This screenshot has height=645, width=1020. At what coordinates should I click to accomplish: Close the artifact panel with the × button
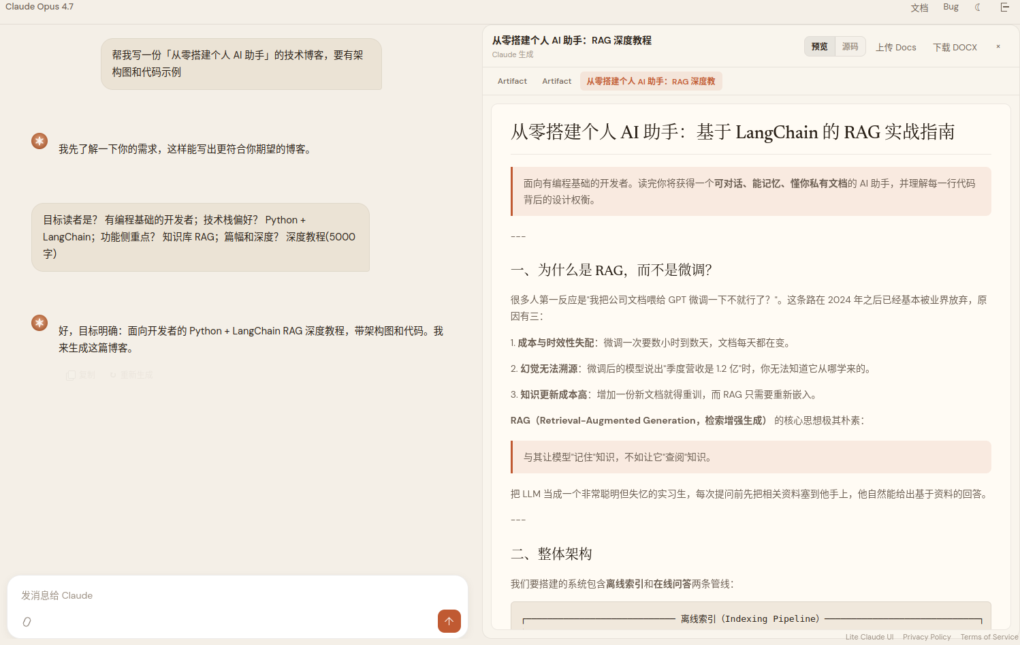pos(998,47)
